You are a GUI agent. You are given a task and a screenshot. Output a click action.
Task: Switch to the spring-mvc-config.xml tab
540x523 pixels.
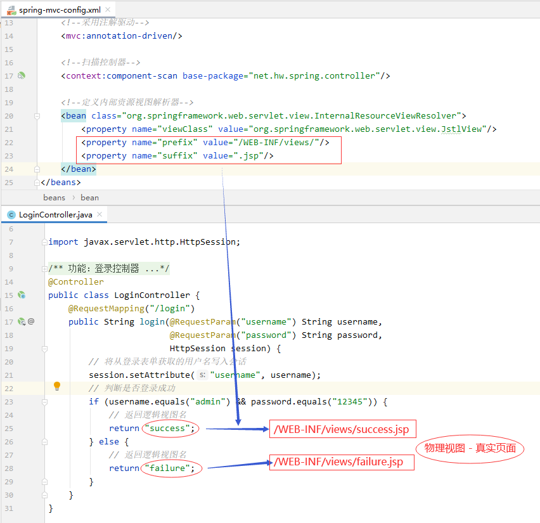60,10
